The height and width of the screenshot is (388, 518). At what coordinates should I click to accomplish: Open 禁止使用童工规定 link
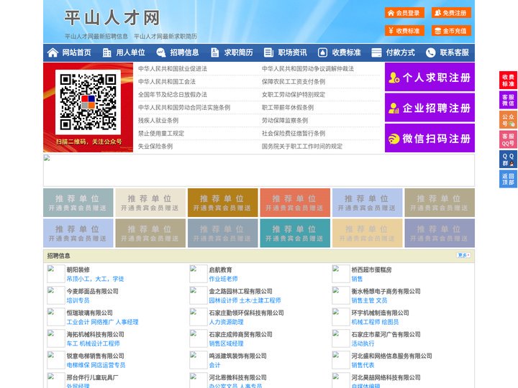(161, 134)
